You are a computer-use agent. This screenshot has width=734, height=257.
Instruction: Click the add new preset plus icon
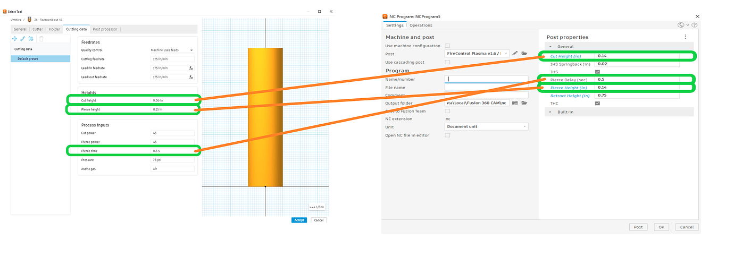[15, 39]
